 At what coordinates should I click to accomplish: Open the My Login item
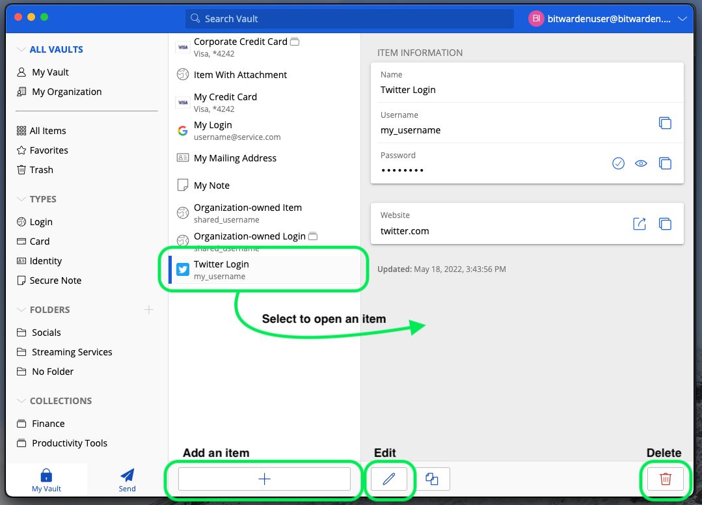coord(265,131)
